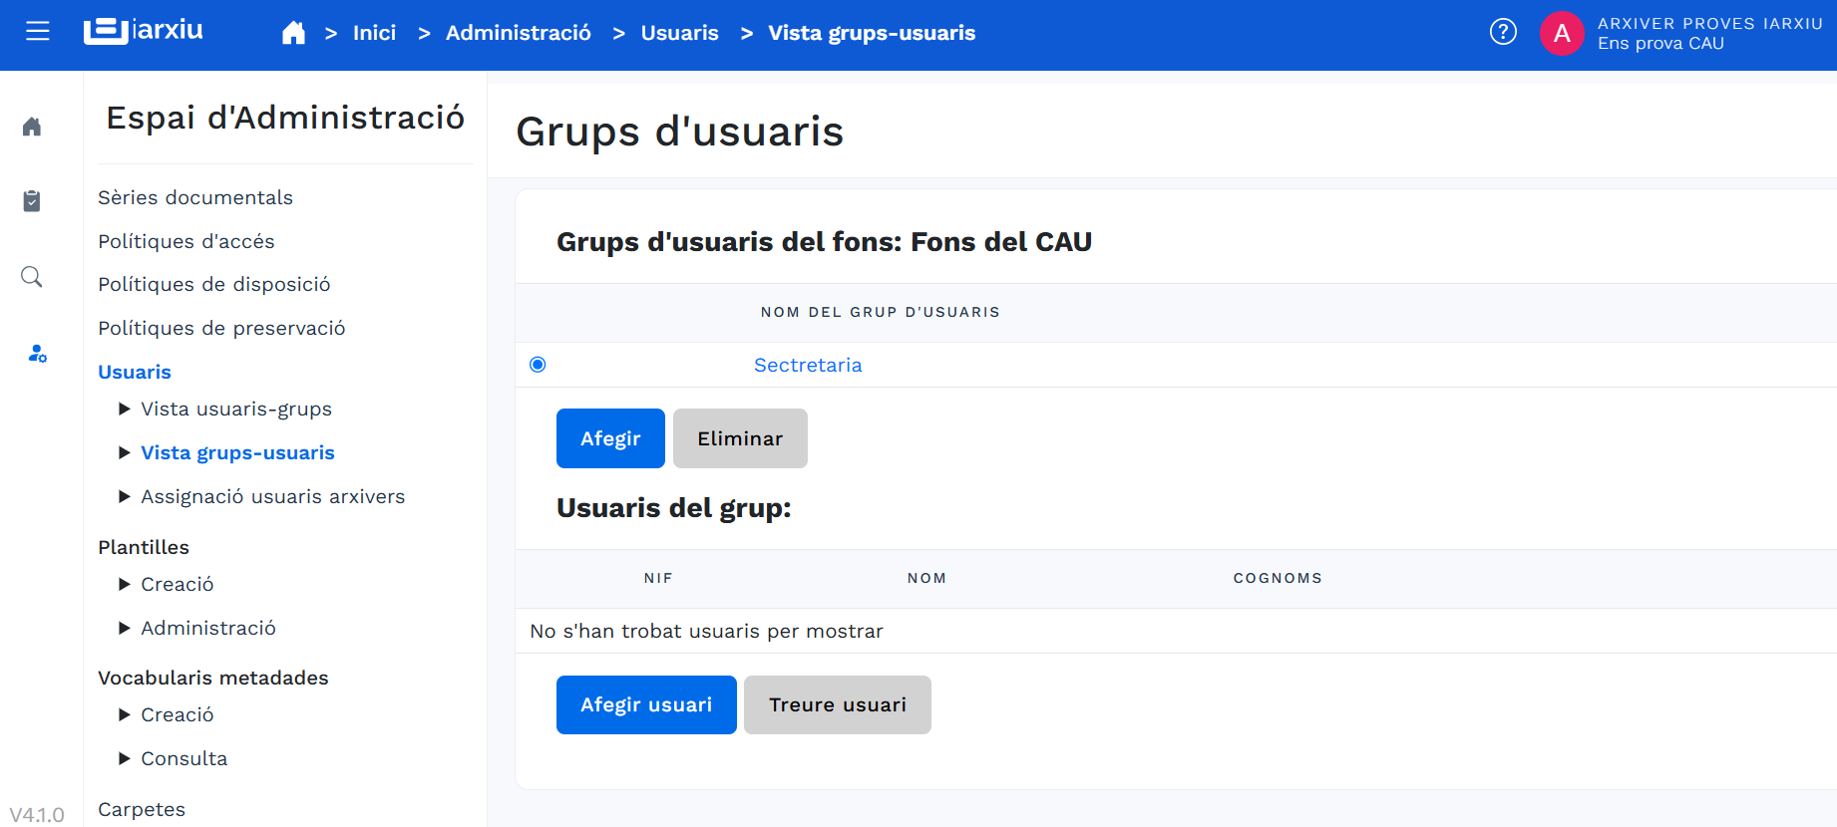Expand Plantilles Administració triangle
The image size is (1837, 827).
coord(125,628)
